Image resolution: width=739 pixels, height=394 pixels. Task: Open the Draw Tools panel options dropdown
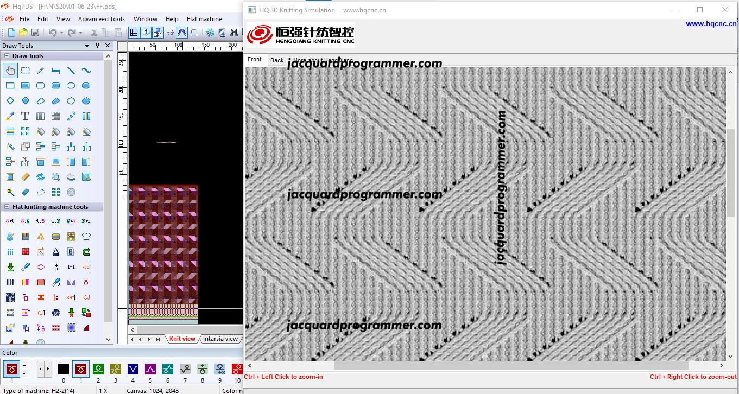click(x=87, y=46)
